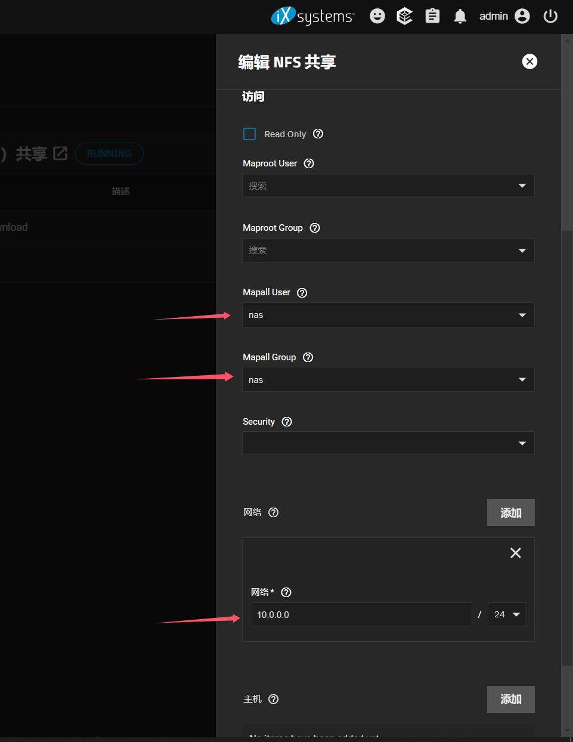Show help for Maproot User

(309, 163)
